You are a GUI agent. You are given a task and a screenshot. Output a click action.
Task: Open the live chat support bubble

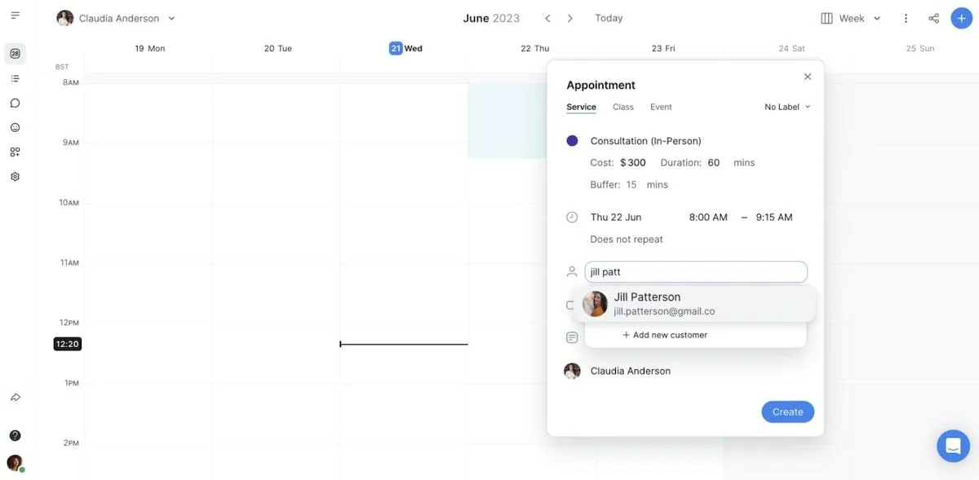point(953,446)
